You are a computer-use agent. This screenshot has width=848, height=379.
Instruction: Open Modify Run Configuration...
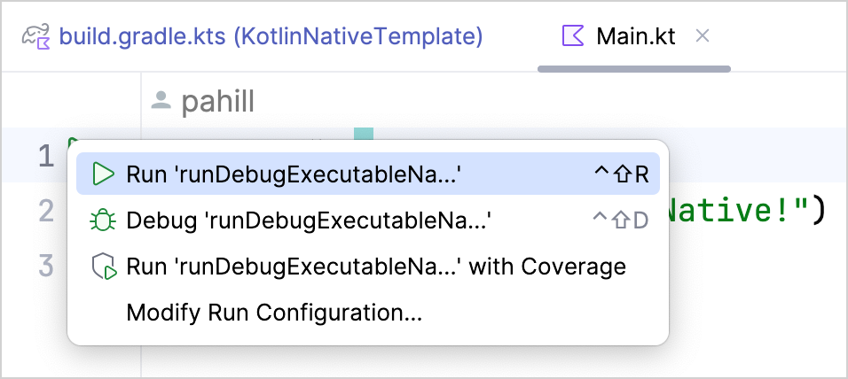click(x=274, y=313)
